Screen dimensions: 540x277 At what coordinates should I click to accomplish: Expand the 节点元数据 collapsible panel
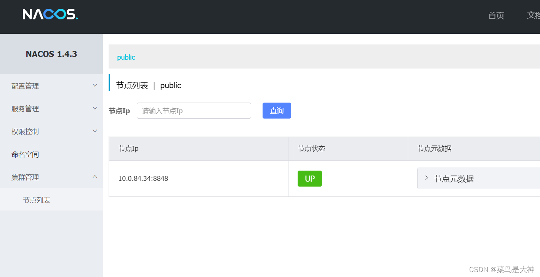tap(479, 178)
